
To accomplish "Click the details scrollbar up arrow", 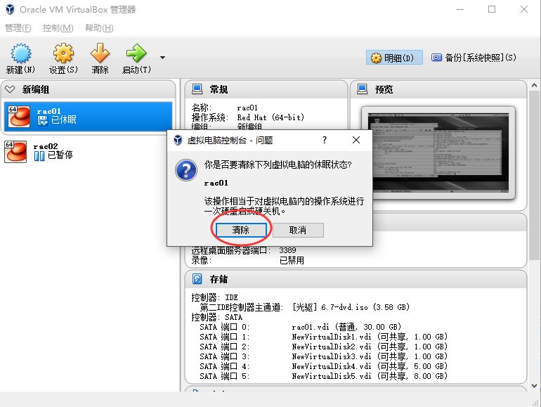I will click(534, 85).
